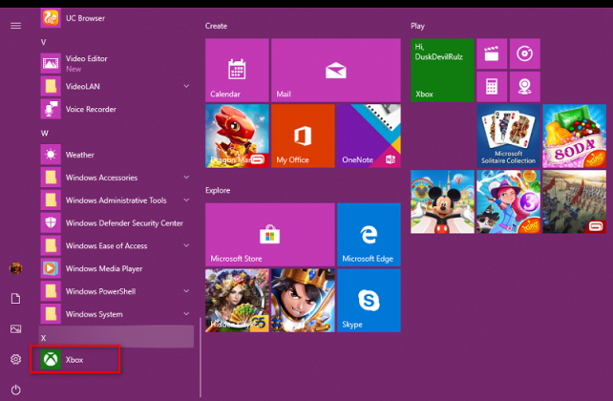Image resolution: width=613 pixels, height=401 pixels.
Task: Open Settings gear in Start sidebar
Action: [x=15, y=359]
